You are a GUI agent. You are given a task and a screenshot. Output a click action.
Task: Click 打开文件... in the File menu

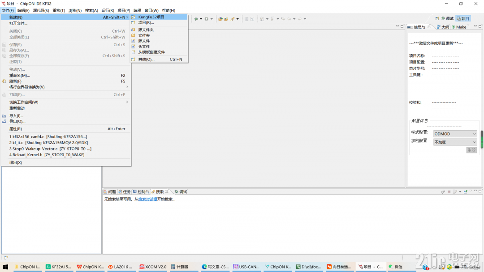tap(66, 23)
